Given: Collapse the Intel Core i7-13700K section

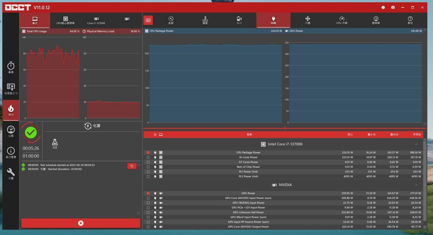Looking at the screenshot, I should click(x=416, y=144).
